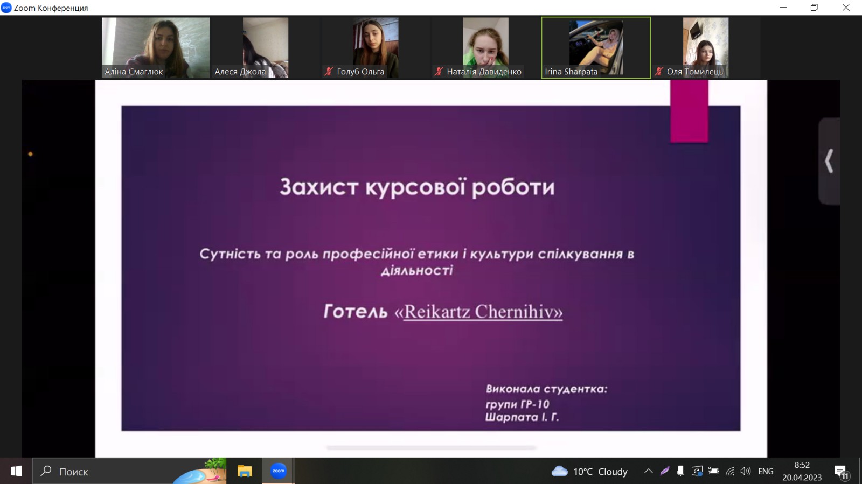Click the speaker volume tray icon
The width and height of the screenshot is (862, 484).
coord(746,471)
